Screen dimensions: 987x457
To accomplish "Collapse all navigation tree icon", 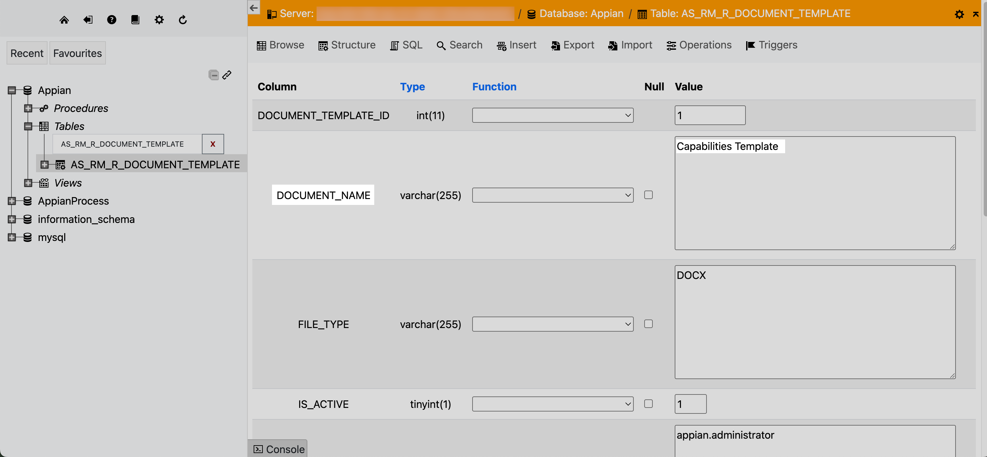I will (213, 75).
